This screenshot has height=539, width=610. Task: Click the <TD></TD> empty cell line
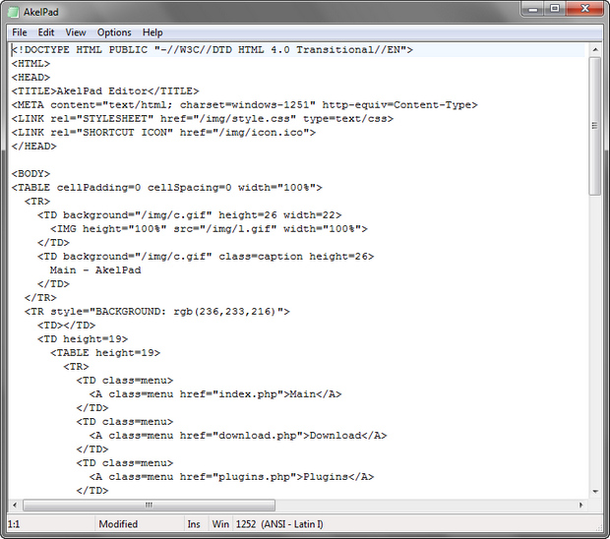[66, 326]
